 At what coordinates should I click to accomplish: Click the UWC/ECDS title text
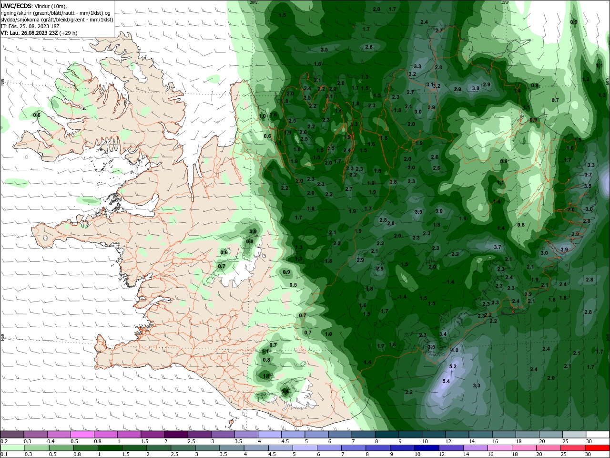pos(16,6)
